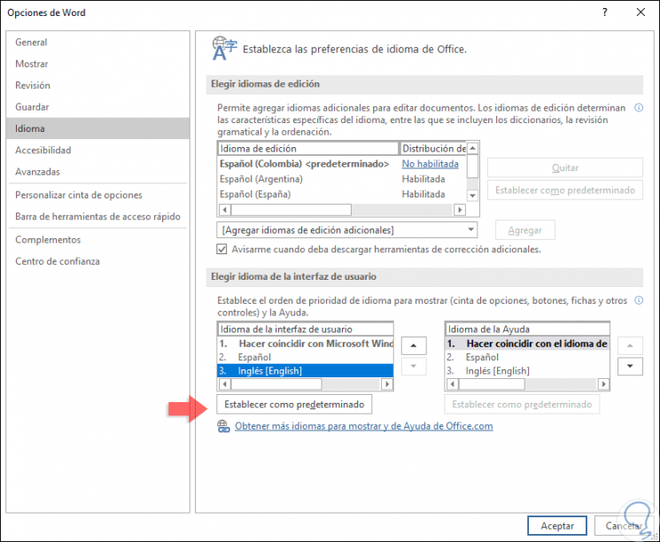
Task: Select 'Español (España)' editing language row
Action: [x=343, y=195]
